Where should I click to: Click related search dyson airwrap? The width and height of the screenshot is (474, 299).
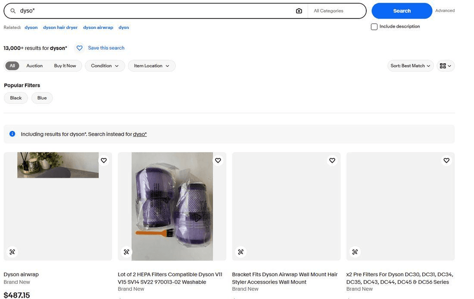[x=98, y=28]
